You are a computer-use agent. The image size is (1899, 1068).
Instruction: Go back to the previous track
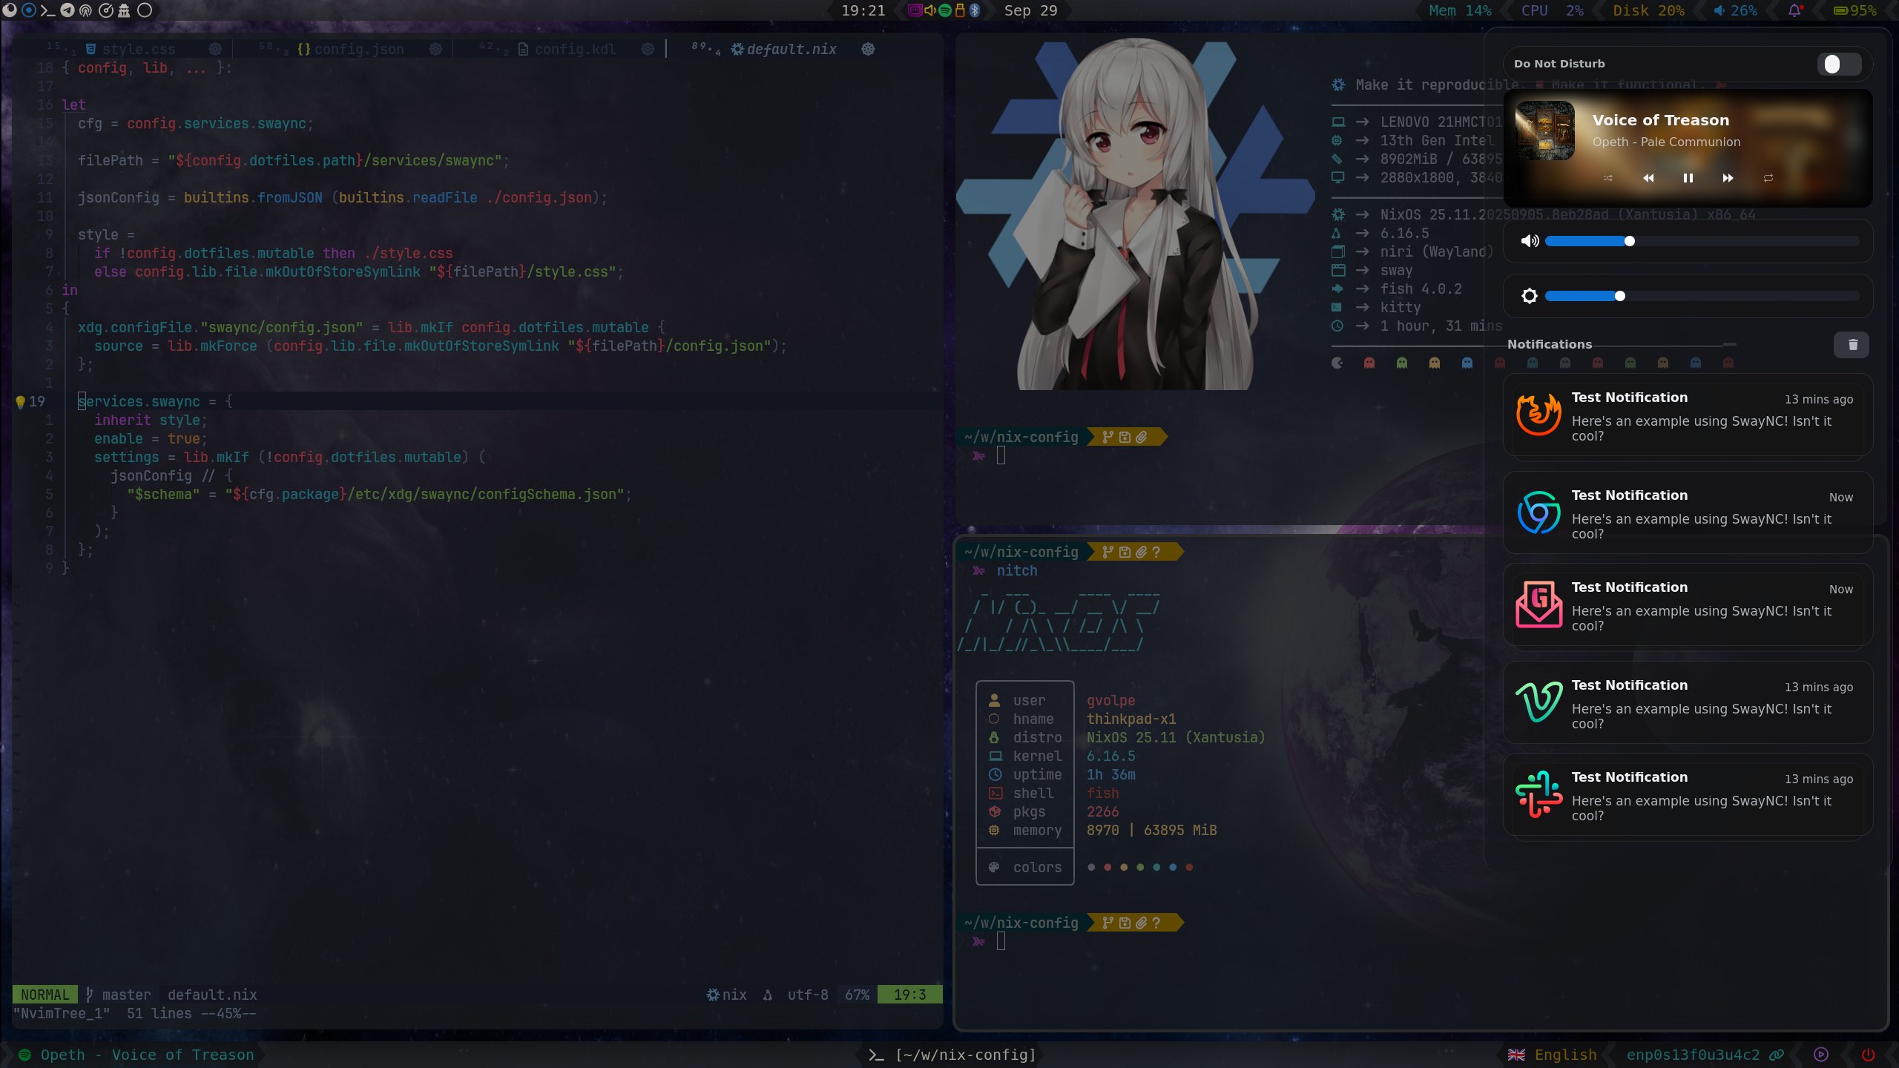1648,178
